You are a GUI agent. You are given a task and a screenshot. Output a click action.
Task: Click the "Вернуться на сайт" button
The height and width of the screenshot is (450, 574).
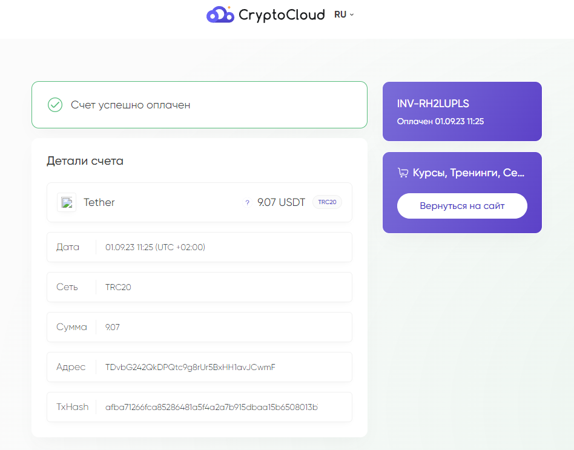462,206
